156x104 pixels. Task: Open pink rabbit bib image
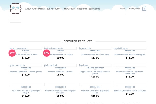[x=60, y=65]
